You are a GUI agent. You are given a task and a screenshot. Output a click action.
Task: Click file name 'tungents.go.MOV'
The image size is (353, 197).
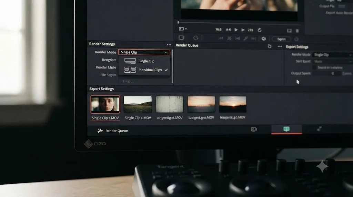(233, 117)
